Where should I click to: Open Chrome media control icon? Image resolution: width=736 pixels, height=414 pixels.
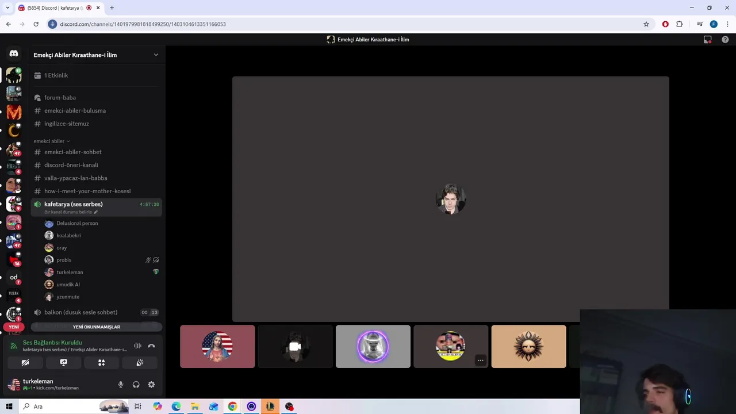(x=700, y=24)
